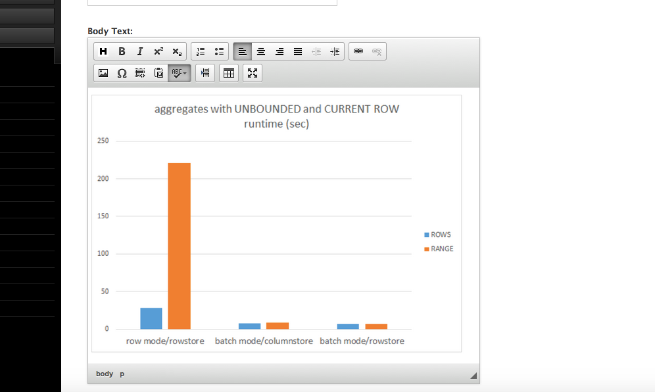Click the text field above Body Text
This screenshot has width=655, height=392.
(212, 1)
